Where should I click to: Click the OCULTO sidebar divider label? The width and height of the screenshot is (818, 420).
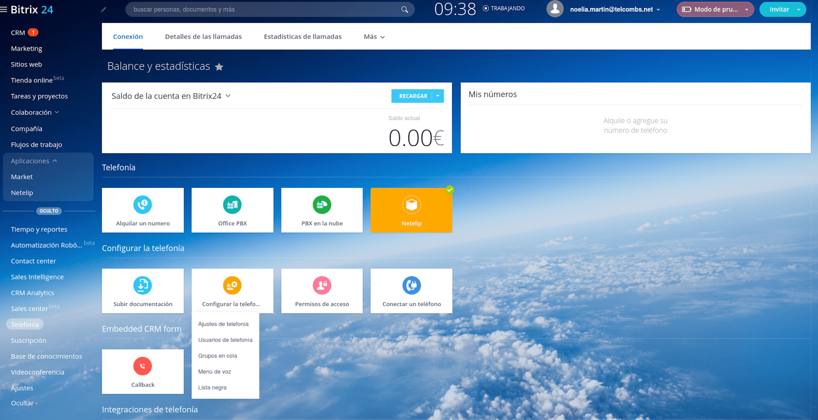pyautogui.click(x=49, y=211)
